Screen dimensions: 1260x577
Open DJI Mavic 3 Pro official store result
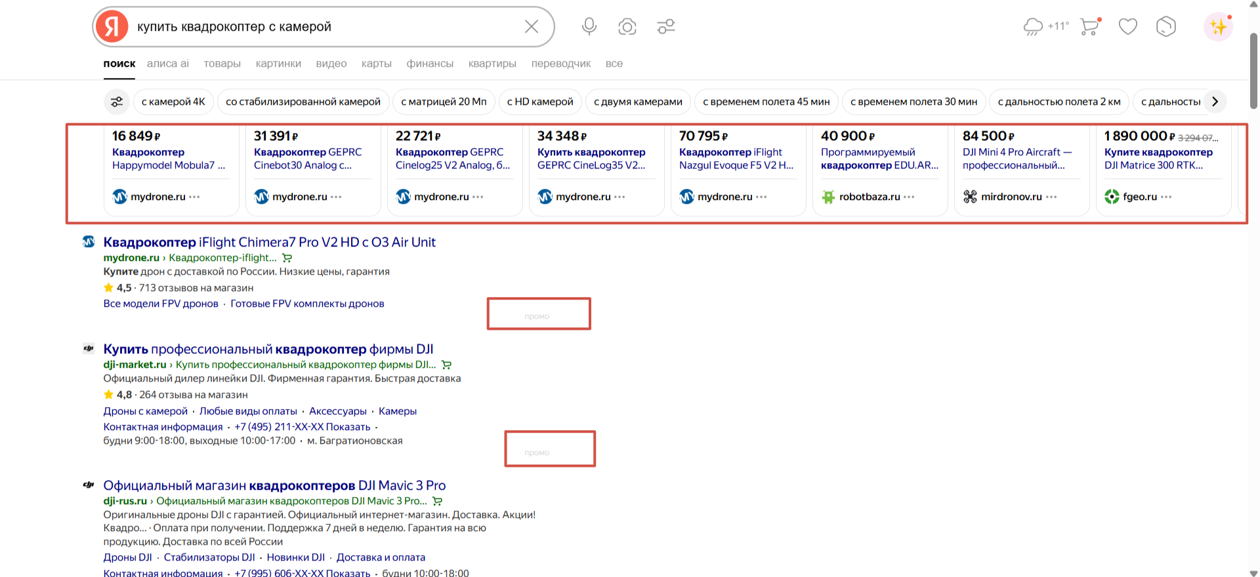274,486
